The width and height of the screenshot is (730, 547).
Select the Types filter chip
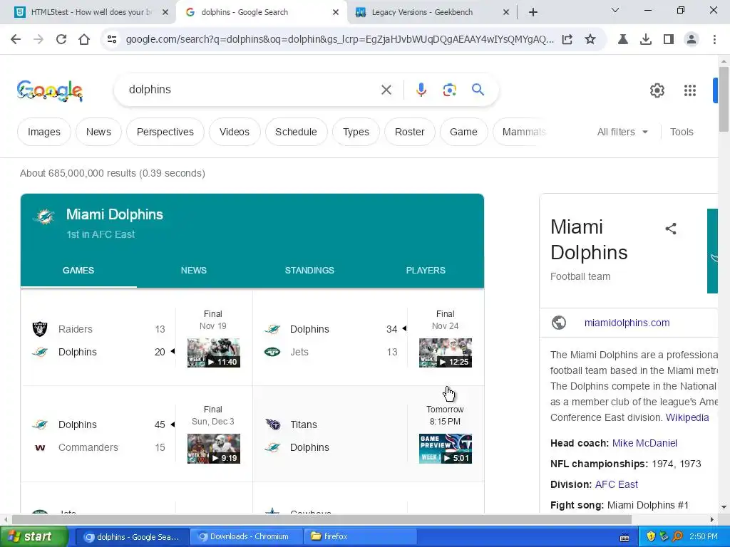point(356,132)
